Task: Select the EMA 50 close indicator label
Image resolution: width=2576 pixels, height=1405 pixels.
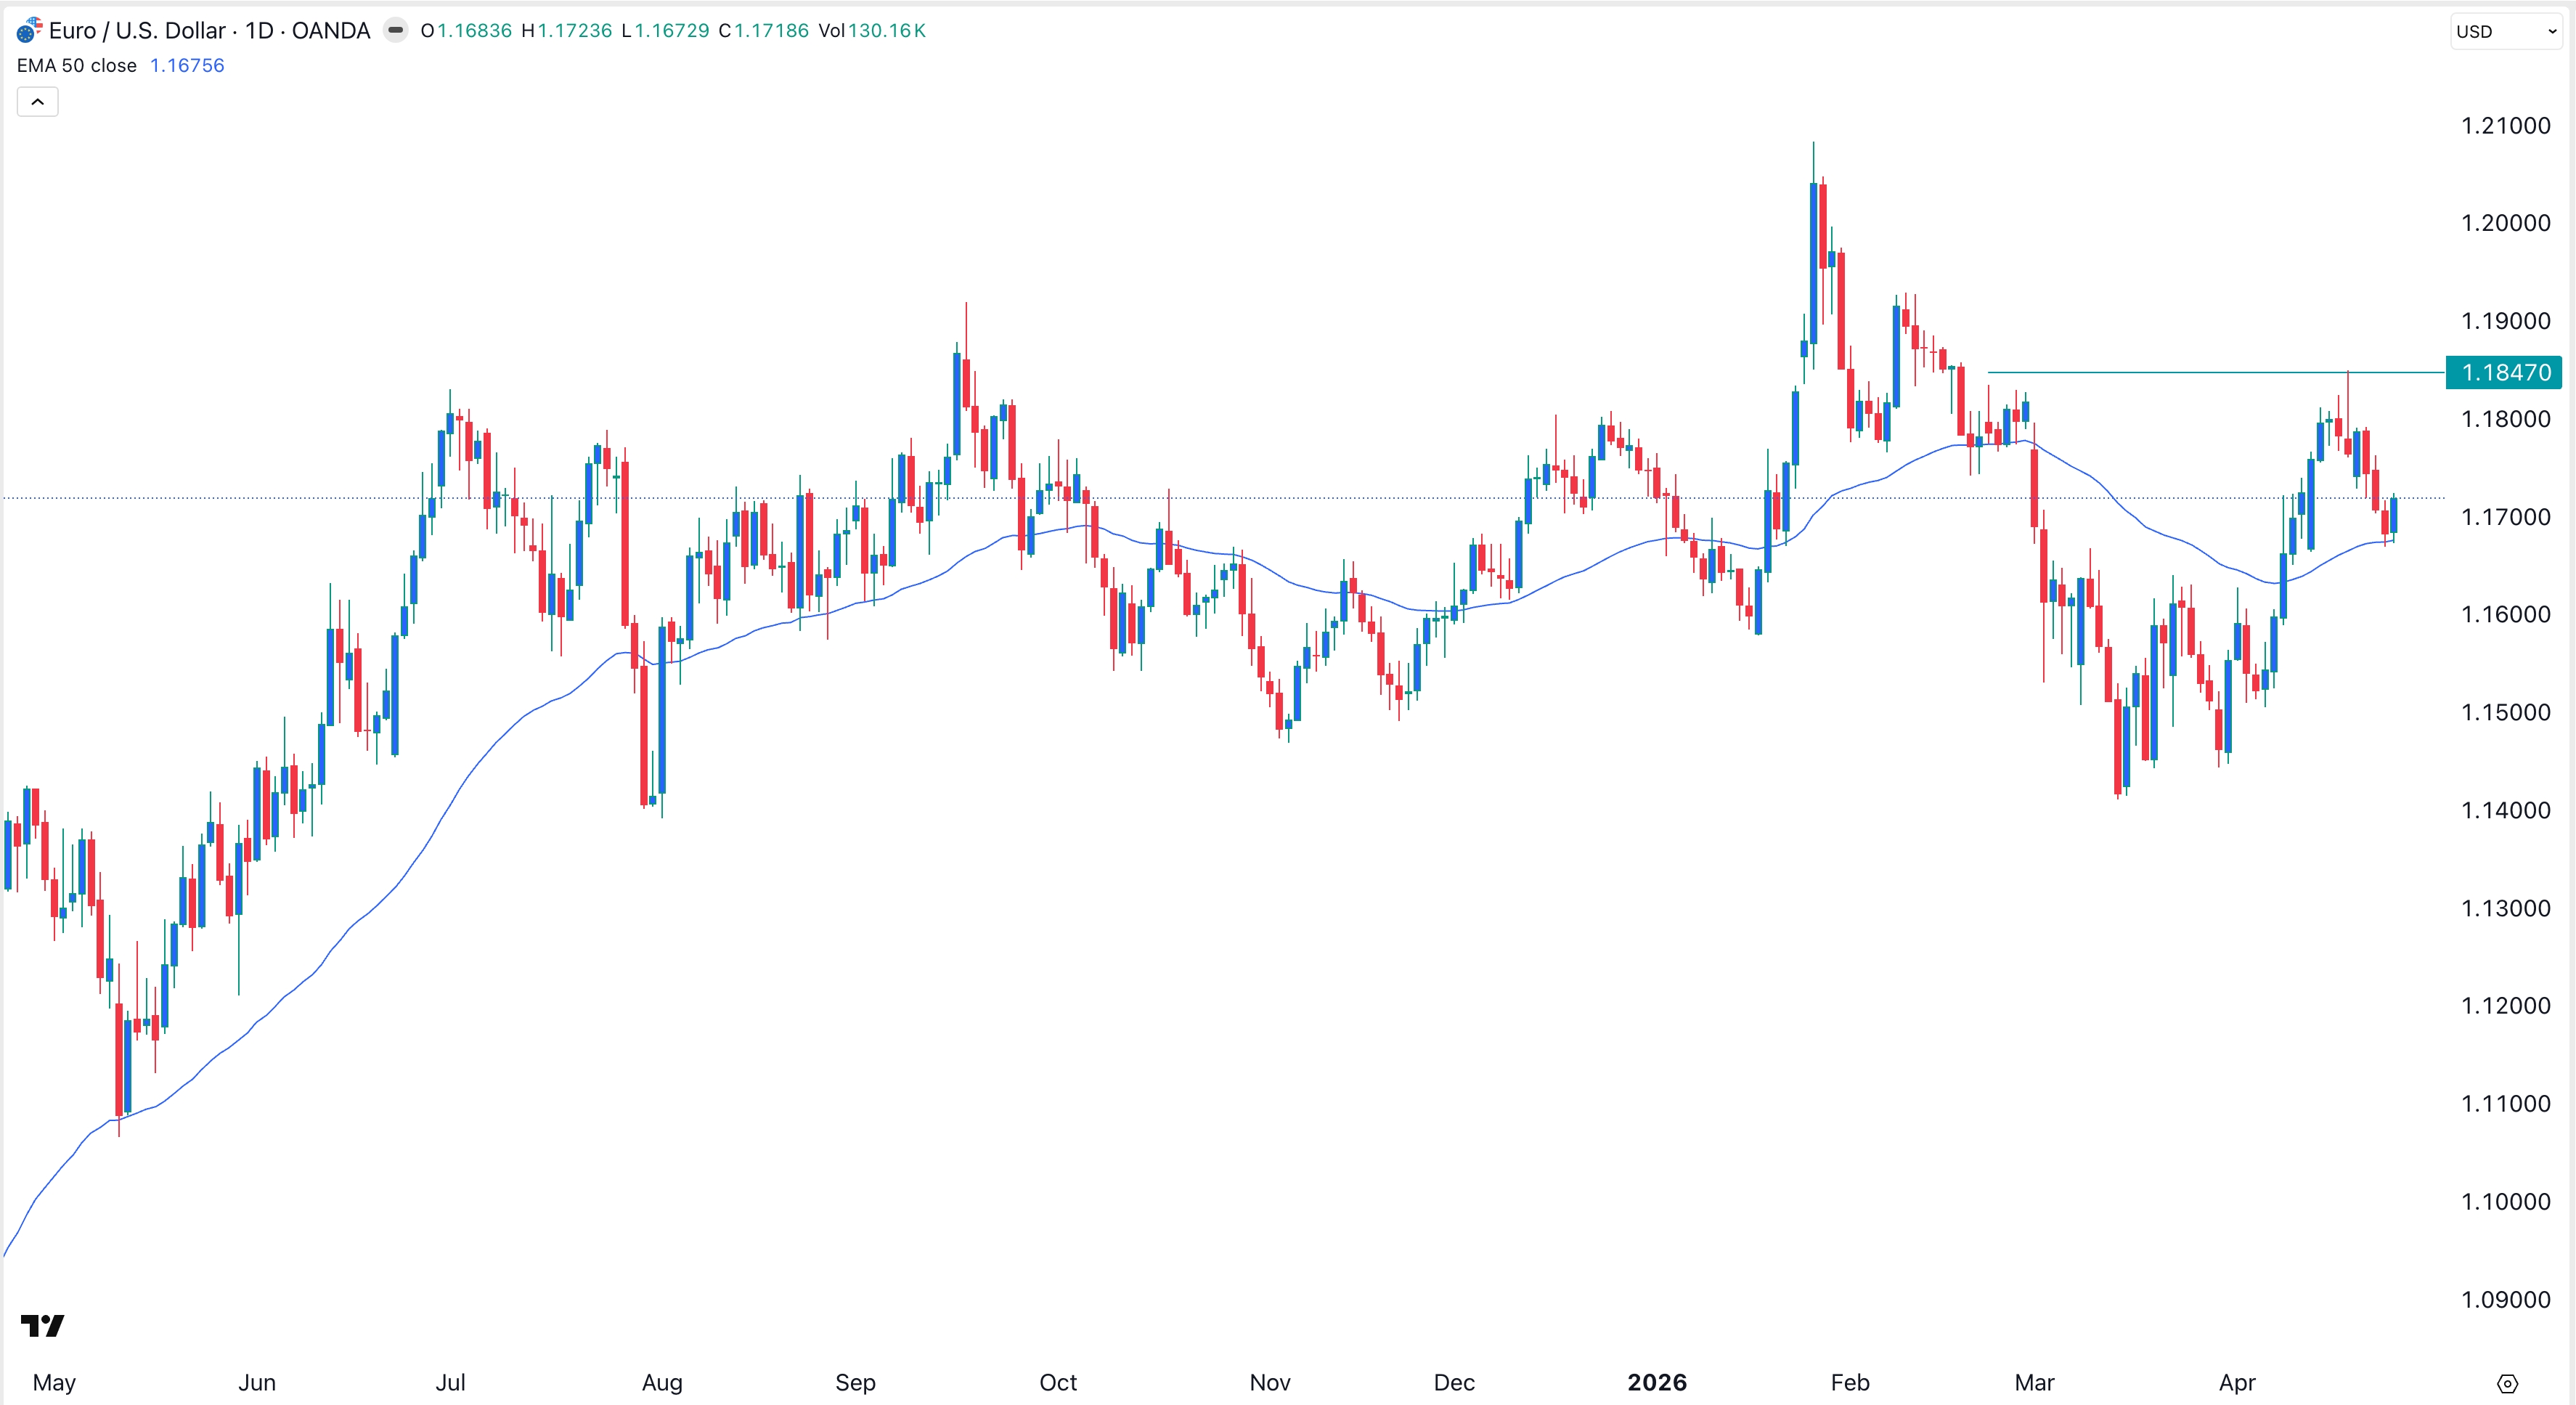Action: (76, 66)
